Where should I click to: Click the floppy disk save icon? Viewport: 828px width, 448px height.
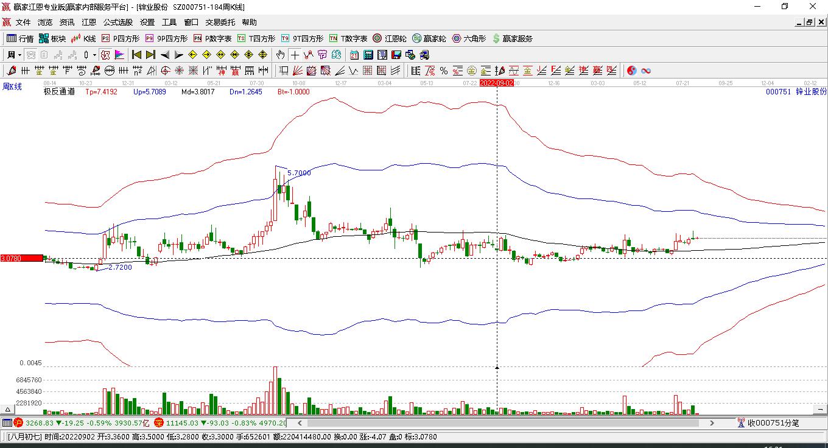(396, 55)
